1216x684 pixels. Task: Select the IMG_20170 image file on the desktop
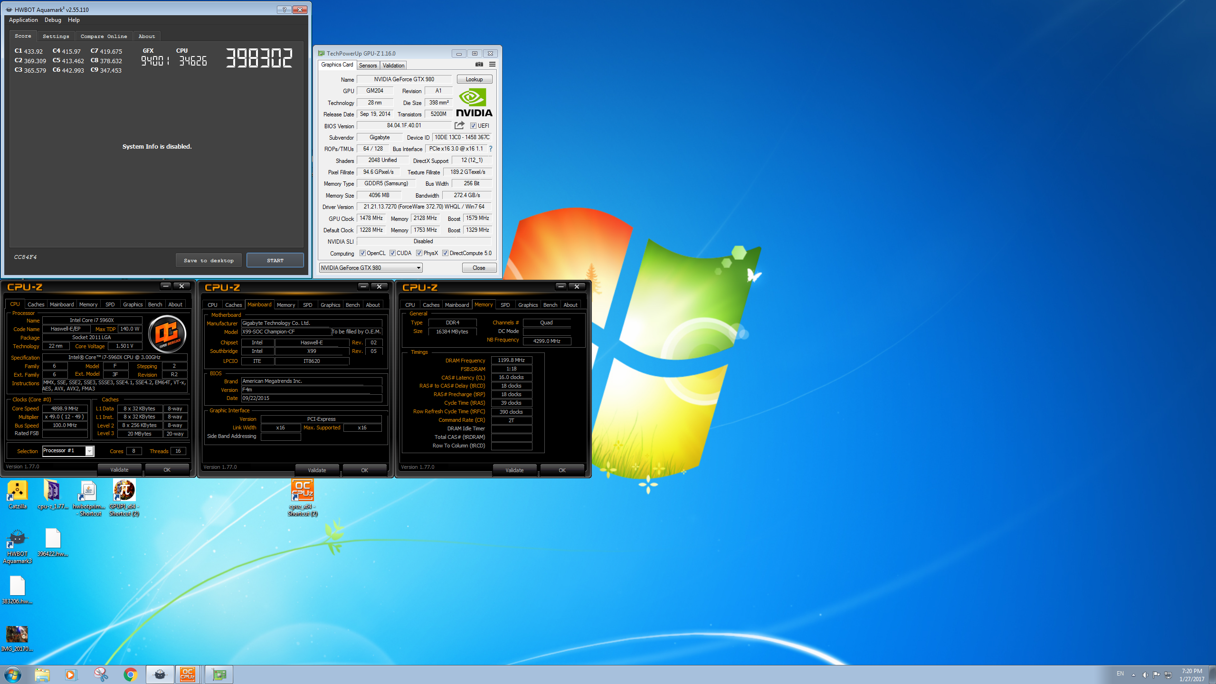[17, 638]
